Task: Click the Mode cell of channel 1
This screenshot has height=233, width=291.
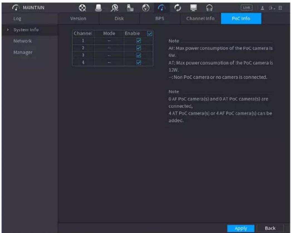Action: [109, 41]
